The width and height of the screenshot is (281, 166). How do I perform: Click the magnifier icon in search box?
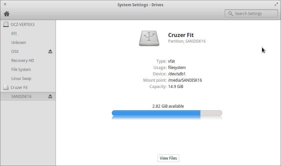click(231, 14)
